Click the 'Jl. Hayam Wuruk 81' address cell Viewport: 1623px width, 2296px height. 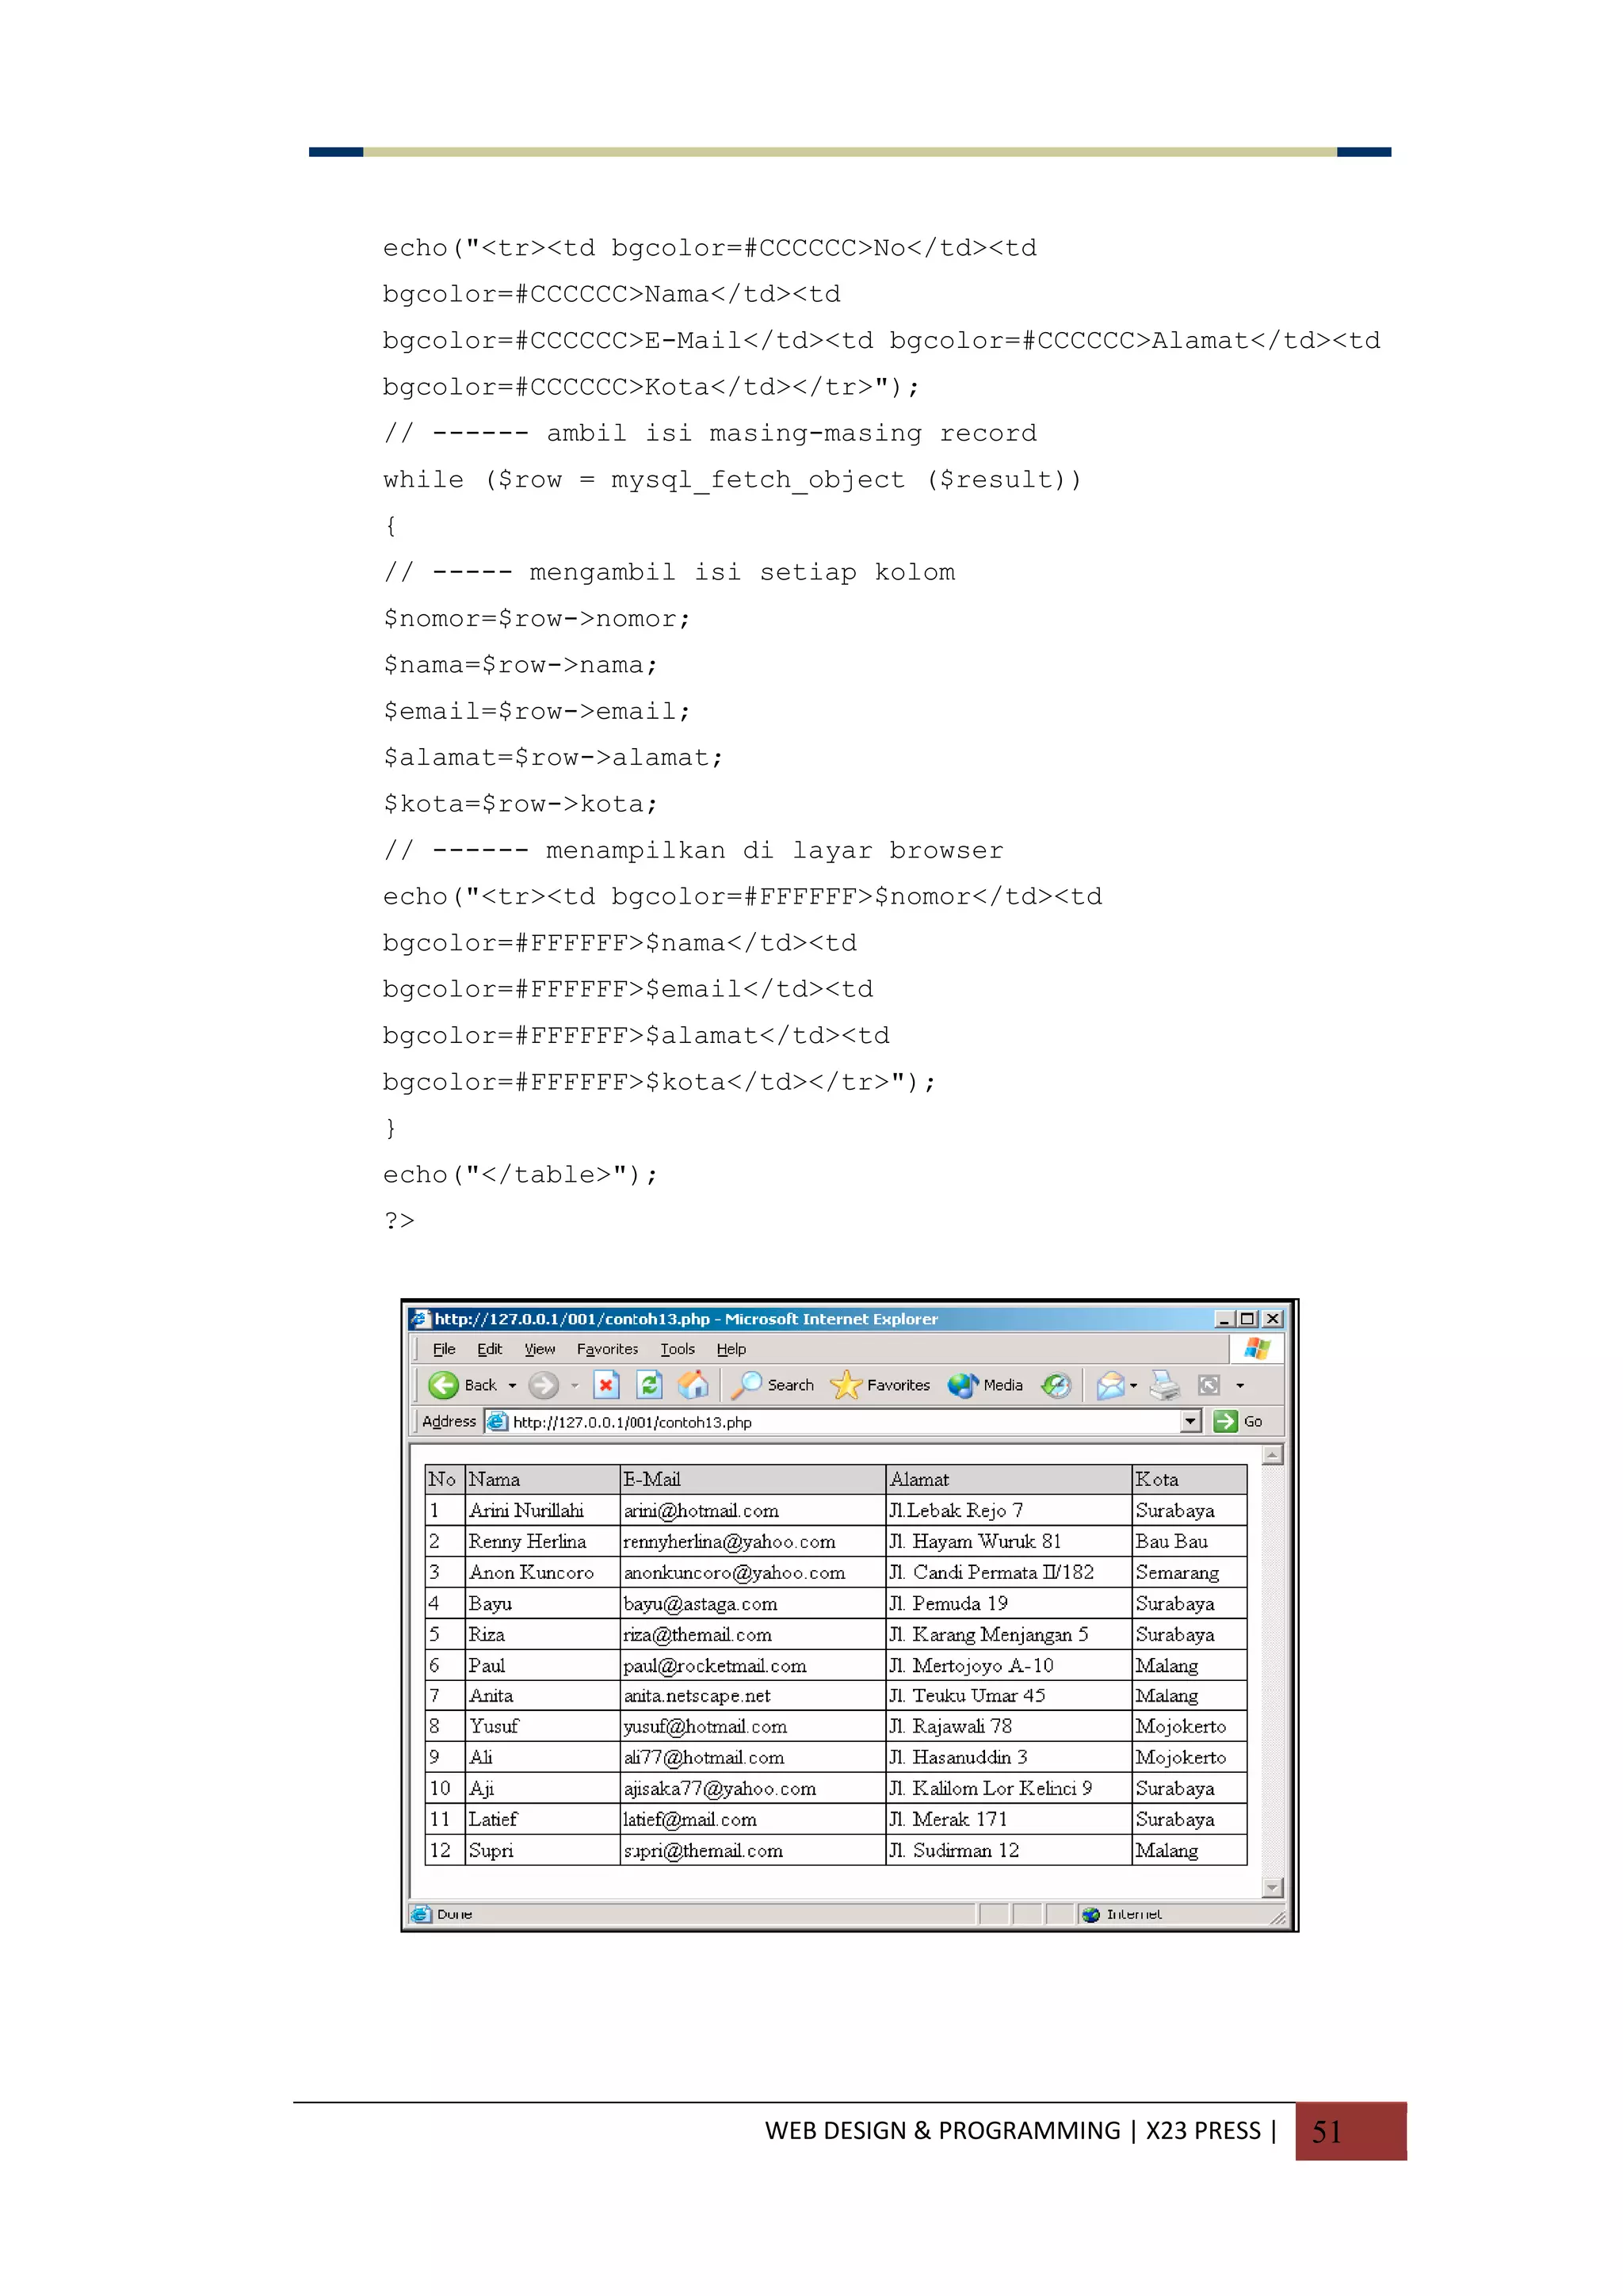[x=1008, y=1541]
